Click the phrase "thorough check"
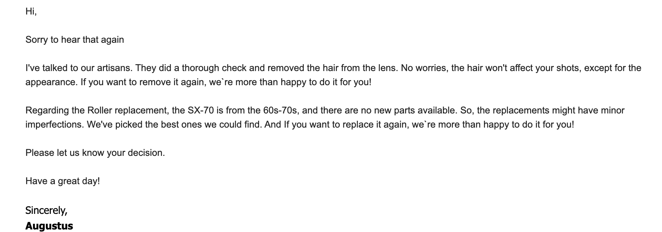 coord(214,68)
